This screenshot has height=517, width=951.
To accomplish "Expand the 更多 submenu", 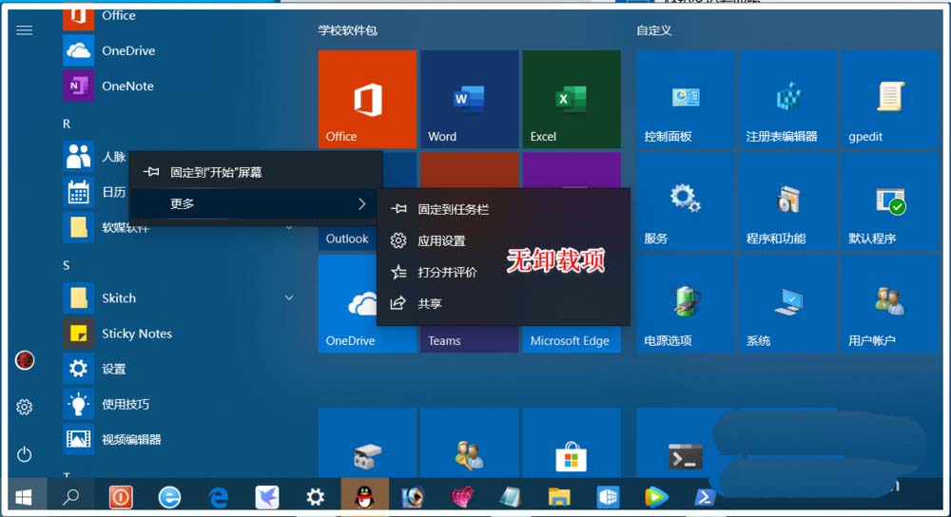I will (x=255, y=203).
